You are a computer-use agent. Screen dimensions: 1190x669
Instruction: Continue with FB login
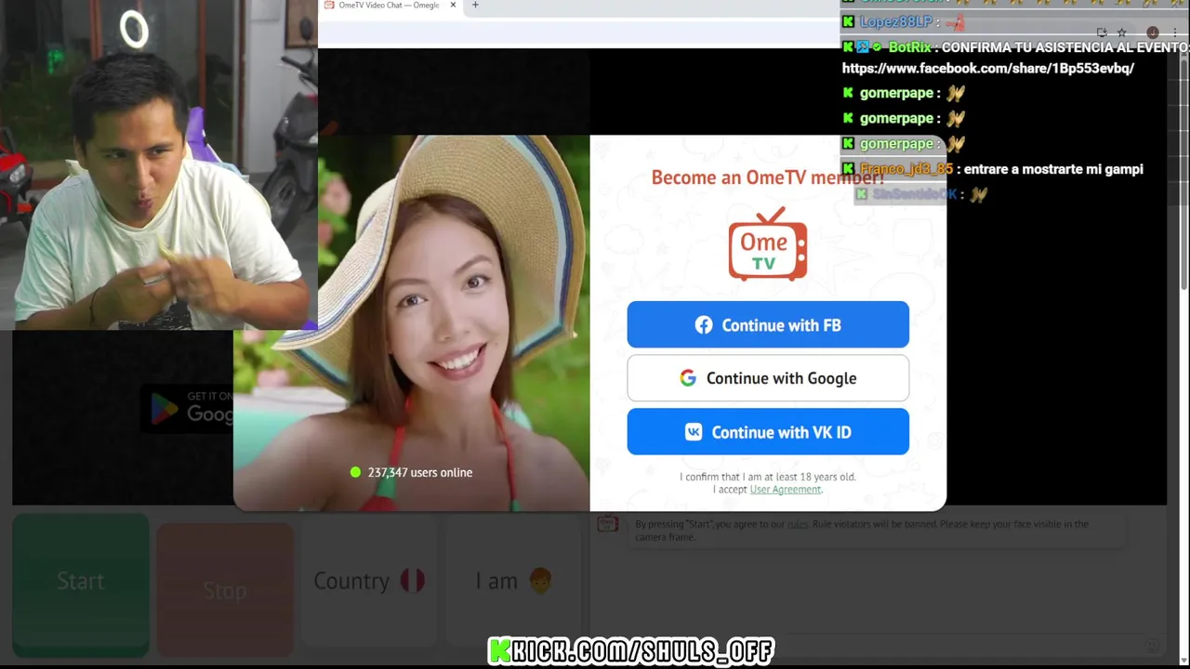coord(768,325)
